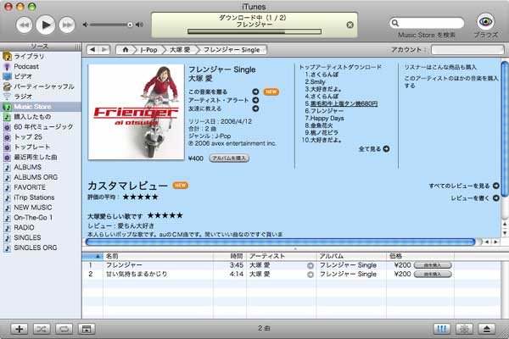This screenshot has height=339, width=509.
Task: Click arrow next to 友達に教える
Action: 255,108
